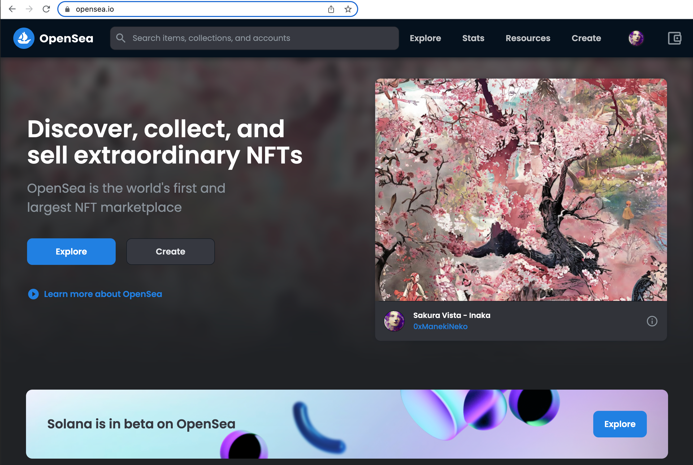The image size is (693, 465).
Task: Click your profile avatar in the navbar
Action: click(636, 38)
